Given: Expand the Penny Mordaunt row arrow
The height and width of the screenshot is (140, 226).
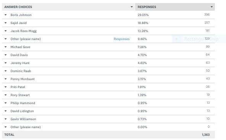Looking at the screenshot, I should click(6, 79).
